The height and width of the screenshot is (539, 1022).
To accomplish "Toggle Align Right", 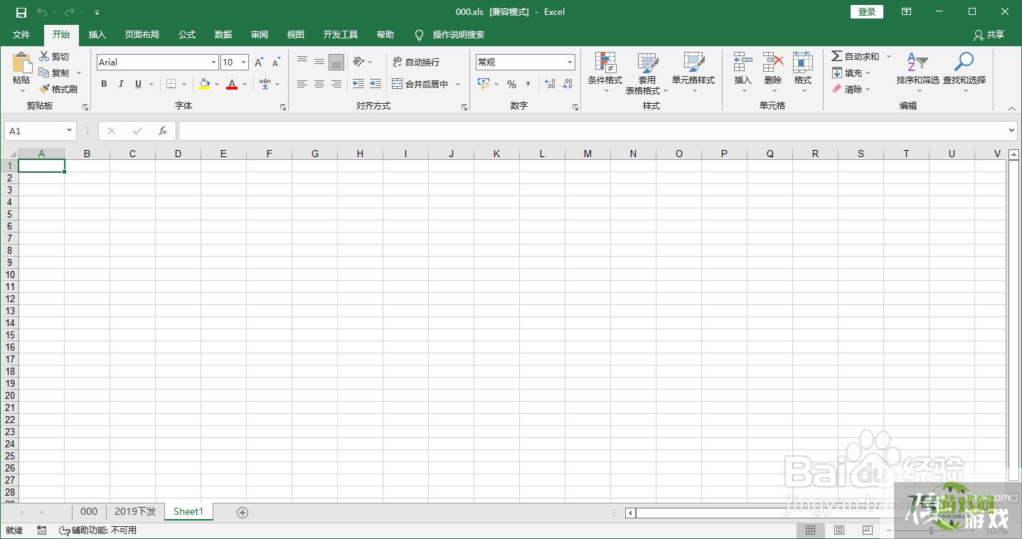I will point(336,84).
